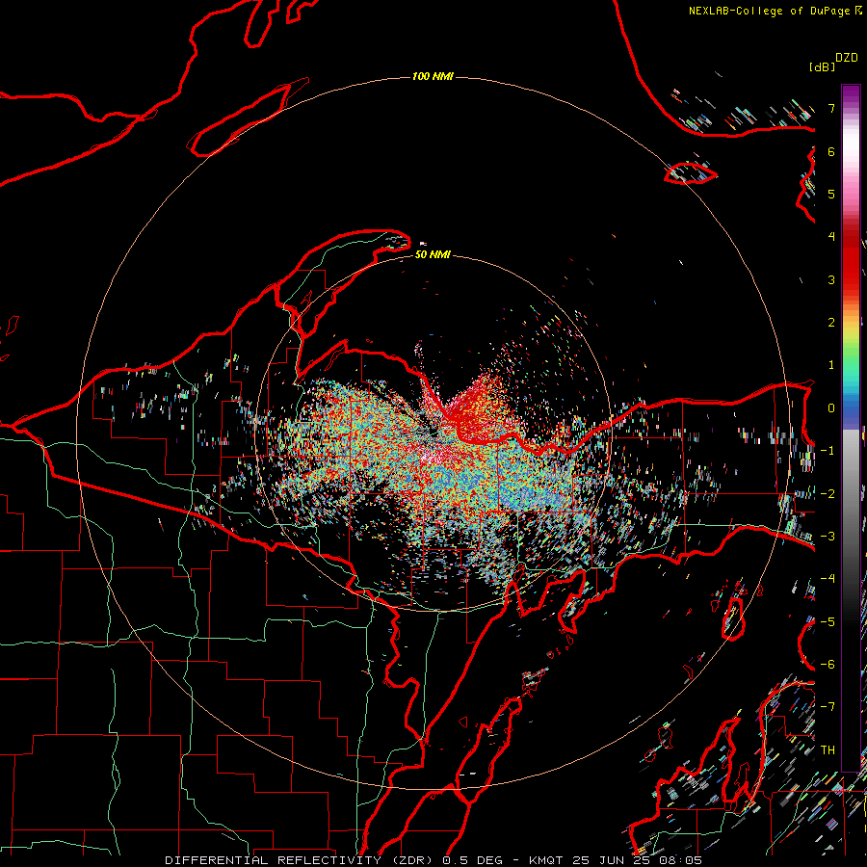Click the [dB] unit label
This screenshot has width=867, height=867.
click(x=823, y=66)
